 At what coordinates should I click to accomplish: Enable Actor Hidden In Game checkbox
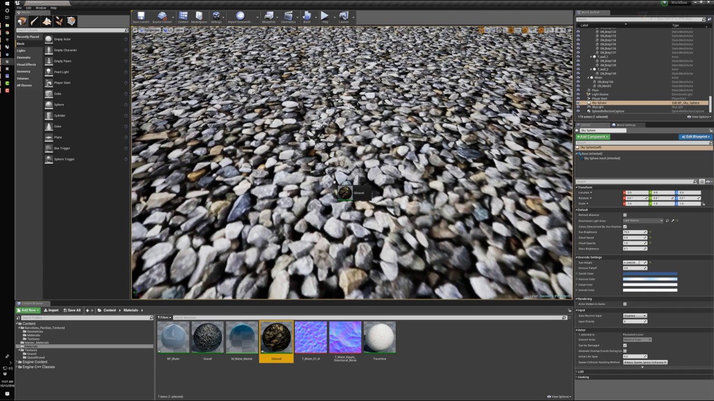(625, 304)
